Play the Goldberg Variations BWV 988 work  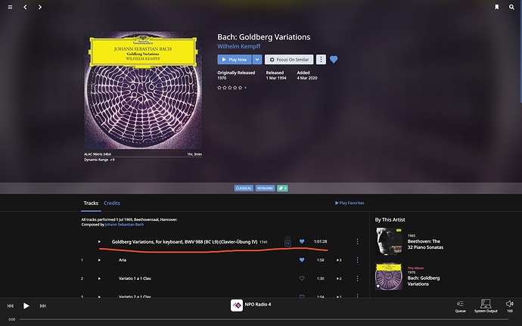99,242
